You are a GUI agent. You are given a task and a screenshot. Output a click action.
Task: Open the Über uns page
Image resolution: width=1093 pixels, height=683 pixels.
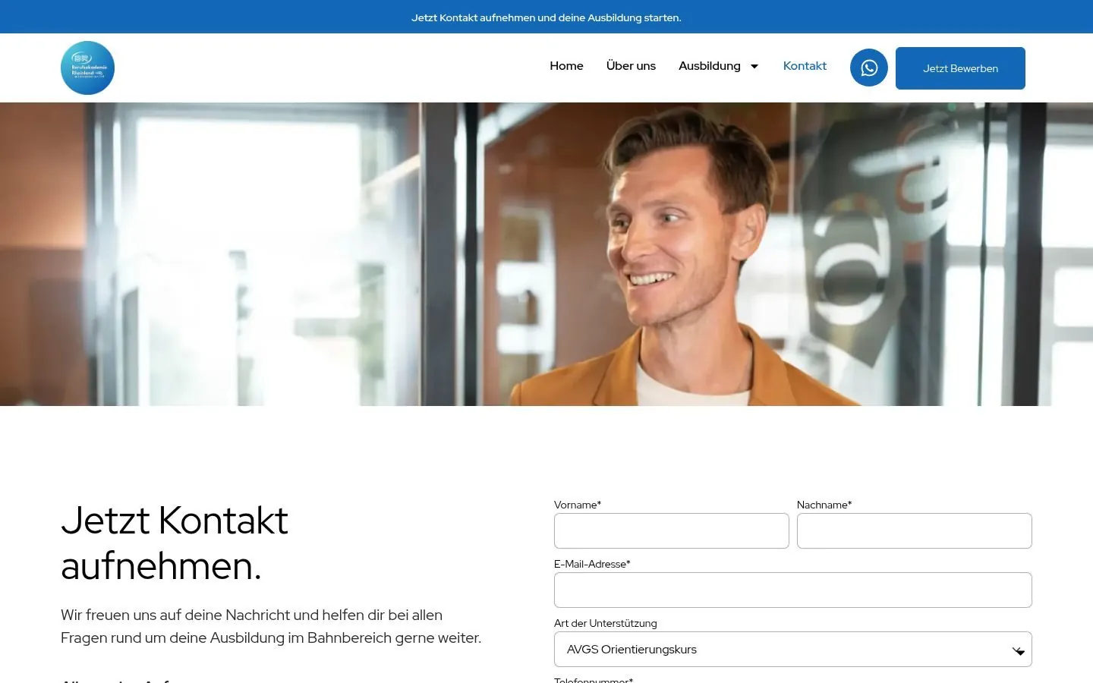[x=631, y=66]
